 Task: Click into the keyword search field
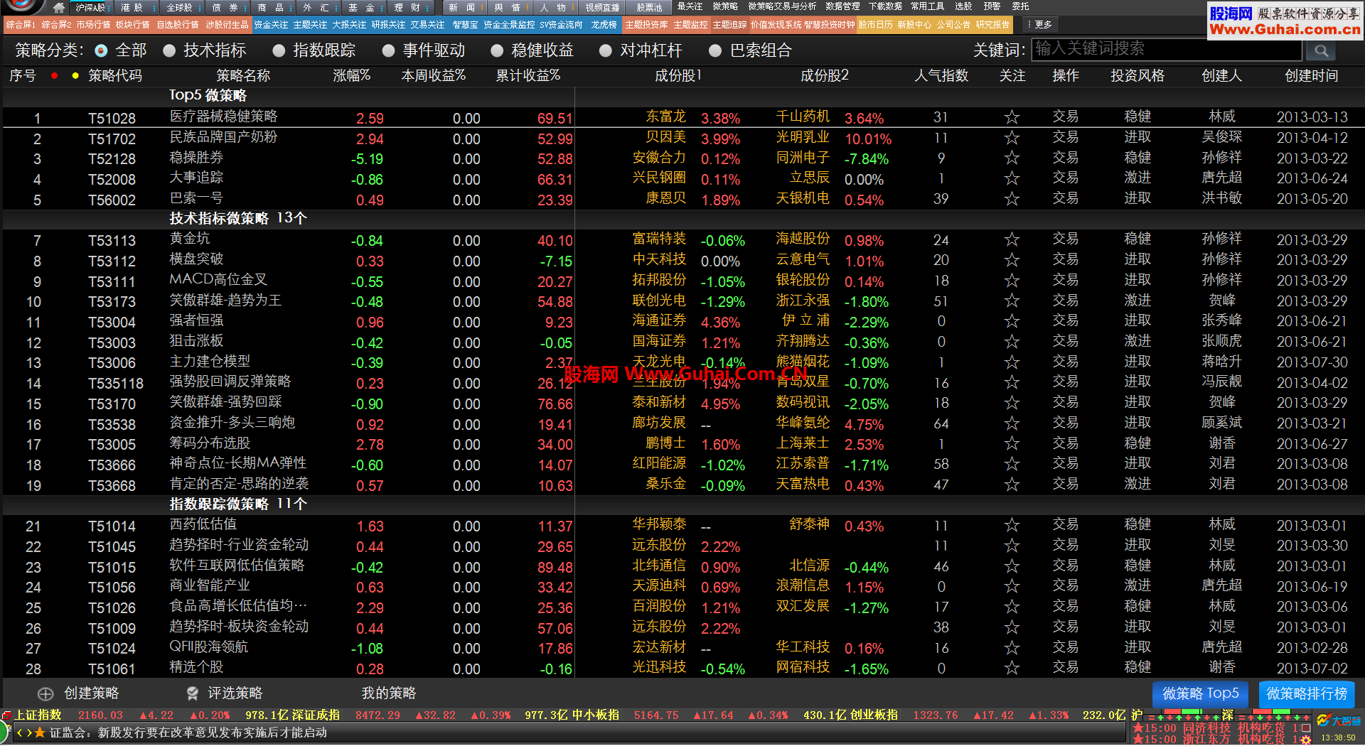1167,49
